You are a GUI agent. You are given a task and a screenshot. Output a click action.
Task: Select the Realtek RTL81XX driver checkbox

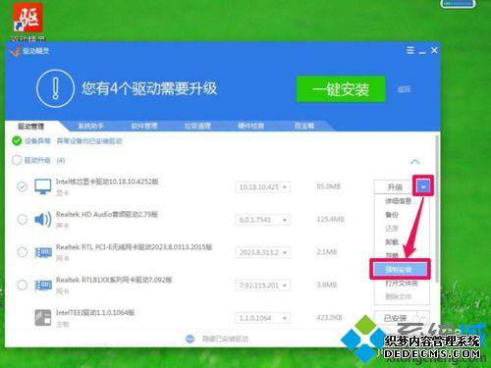coord(22,285)
